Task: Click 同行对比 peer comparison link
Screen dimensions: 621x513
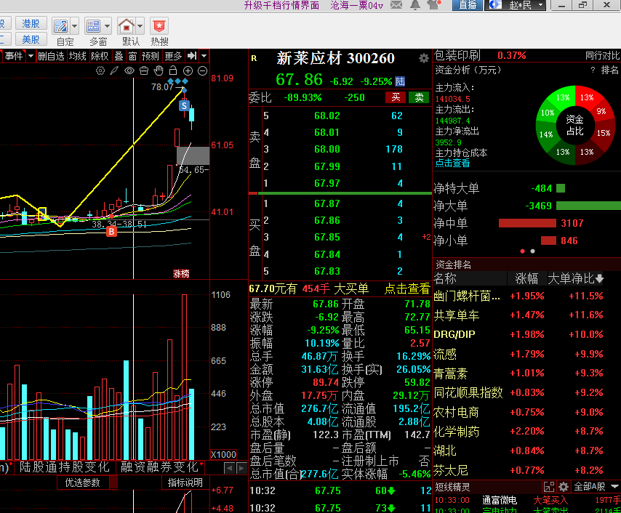Action: tap(603, 56)
